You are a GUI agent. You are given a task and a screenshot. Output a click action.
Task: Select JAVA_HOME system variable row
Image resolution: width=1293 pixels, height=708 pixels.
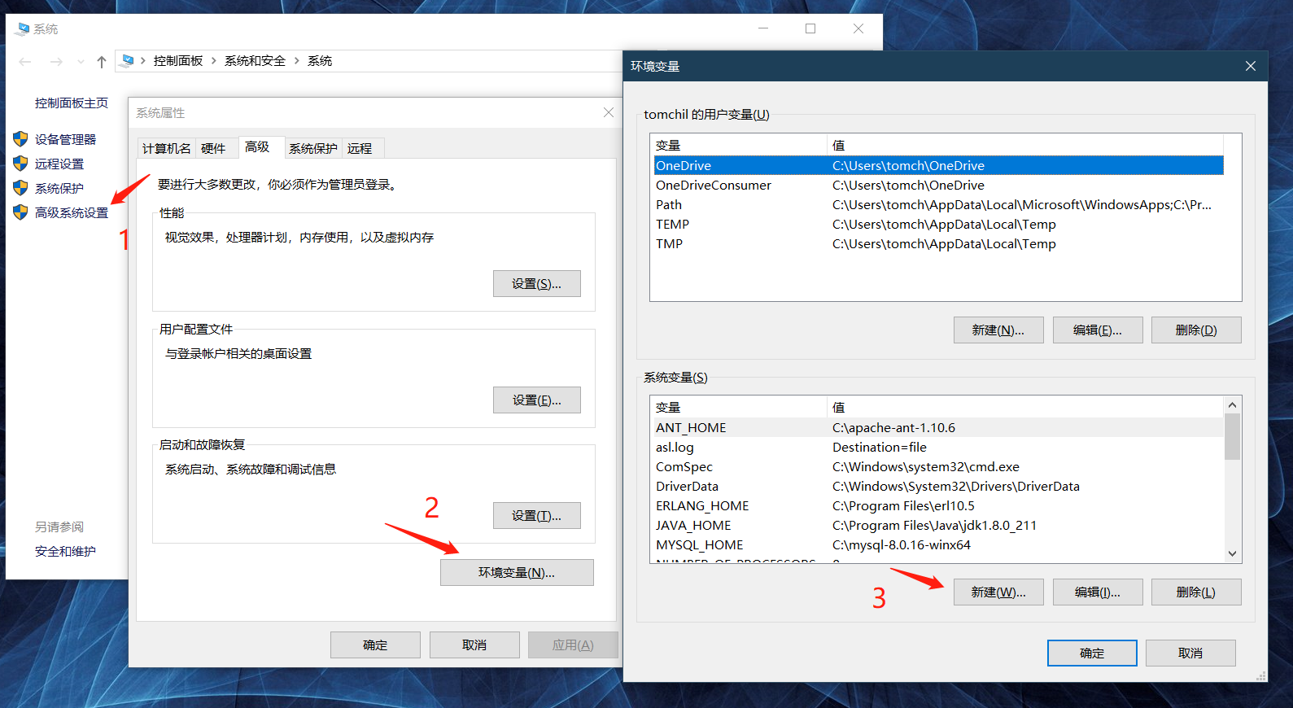tap(939, 526)
